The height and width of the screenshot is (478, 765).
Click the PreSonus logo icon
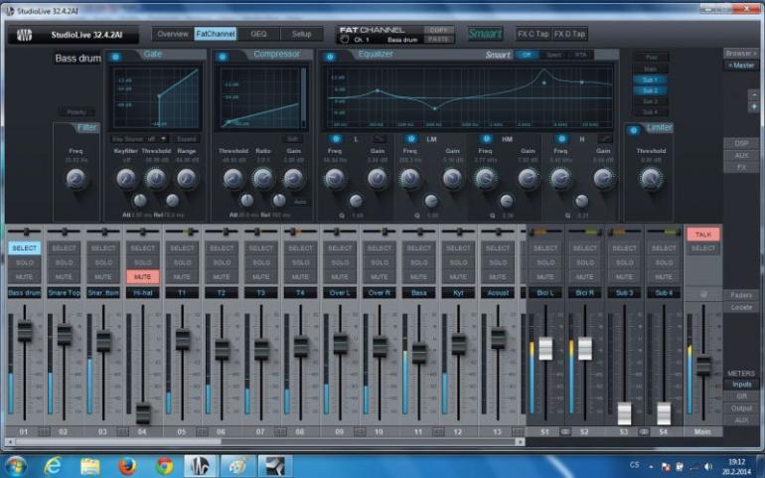25,35
